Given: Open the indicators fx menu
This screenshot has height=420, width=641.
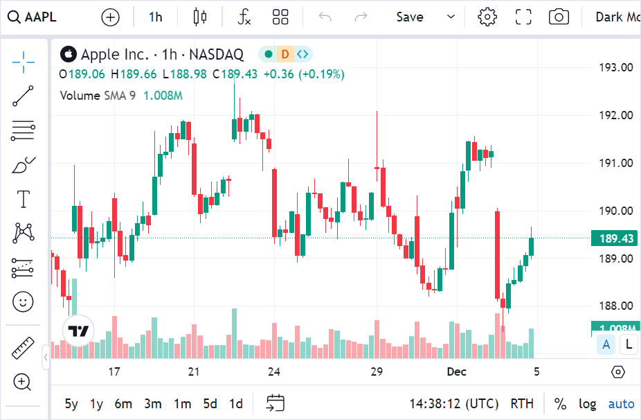Looking at the screenshot, I should pos(244,17).
